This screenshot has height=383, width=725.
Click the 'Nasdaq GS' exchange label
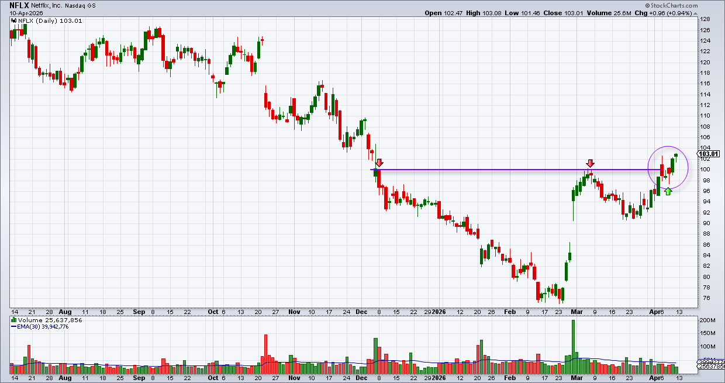point(82,5)
